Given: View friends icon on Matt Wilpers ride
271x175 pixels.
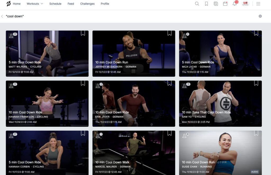Looking at the screenshot, I should coord(11,36).
